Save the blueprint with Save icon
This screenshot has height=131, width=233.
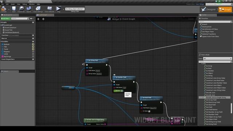point(14,9)
